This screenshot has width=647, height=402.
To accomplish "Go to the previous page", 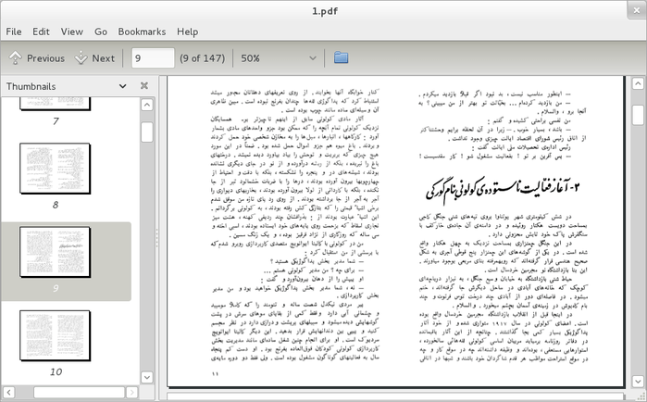I will 37,57.
